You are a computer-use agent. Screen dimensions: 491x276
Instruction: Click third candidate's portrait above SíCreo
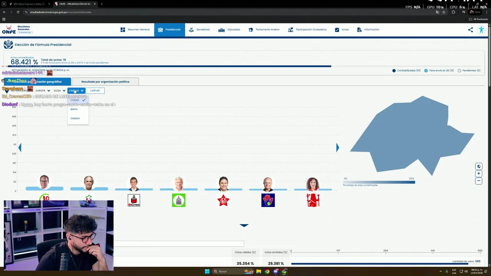134,184
